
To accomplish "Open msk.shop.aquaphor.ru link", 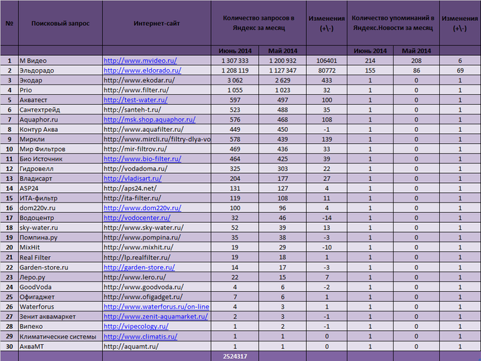I will [150, 119].
